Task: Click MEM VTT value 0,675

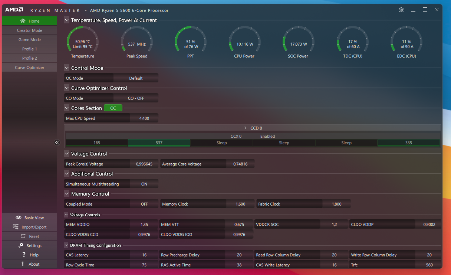Action: pyautogui.click(x=239, y=225)
